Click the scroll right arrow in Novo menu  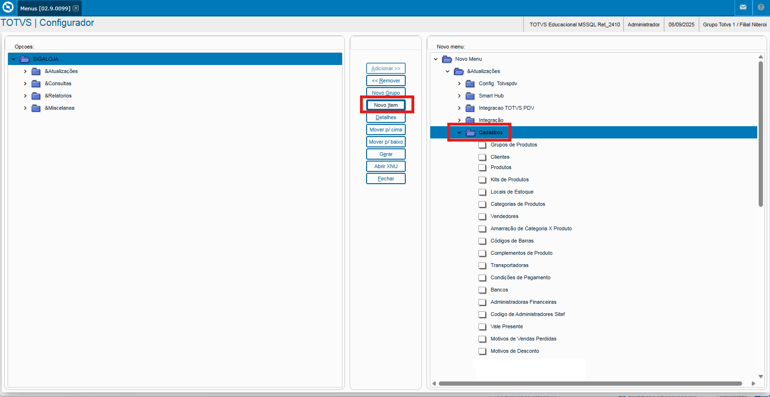pyautogui.click(x=753, y=383)
